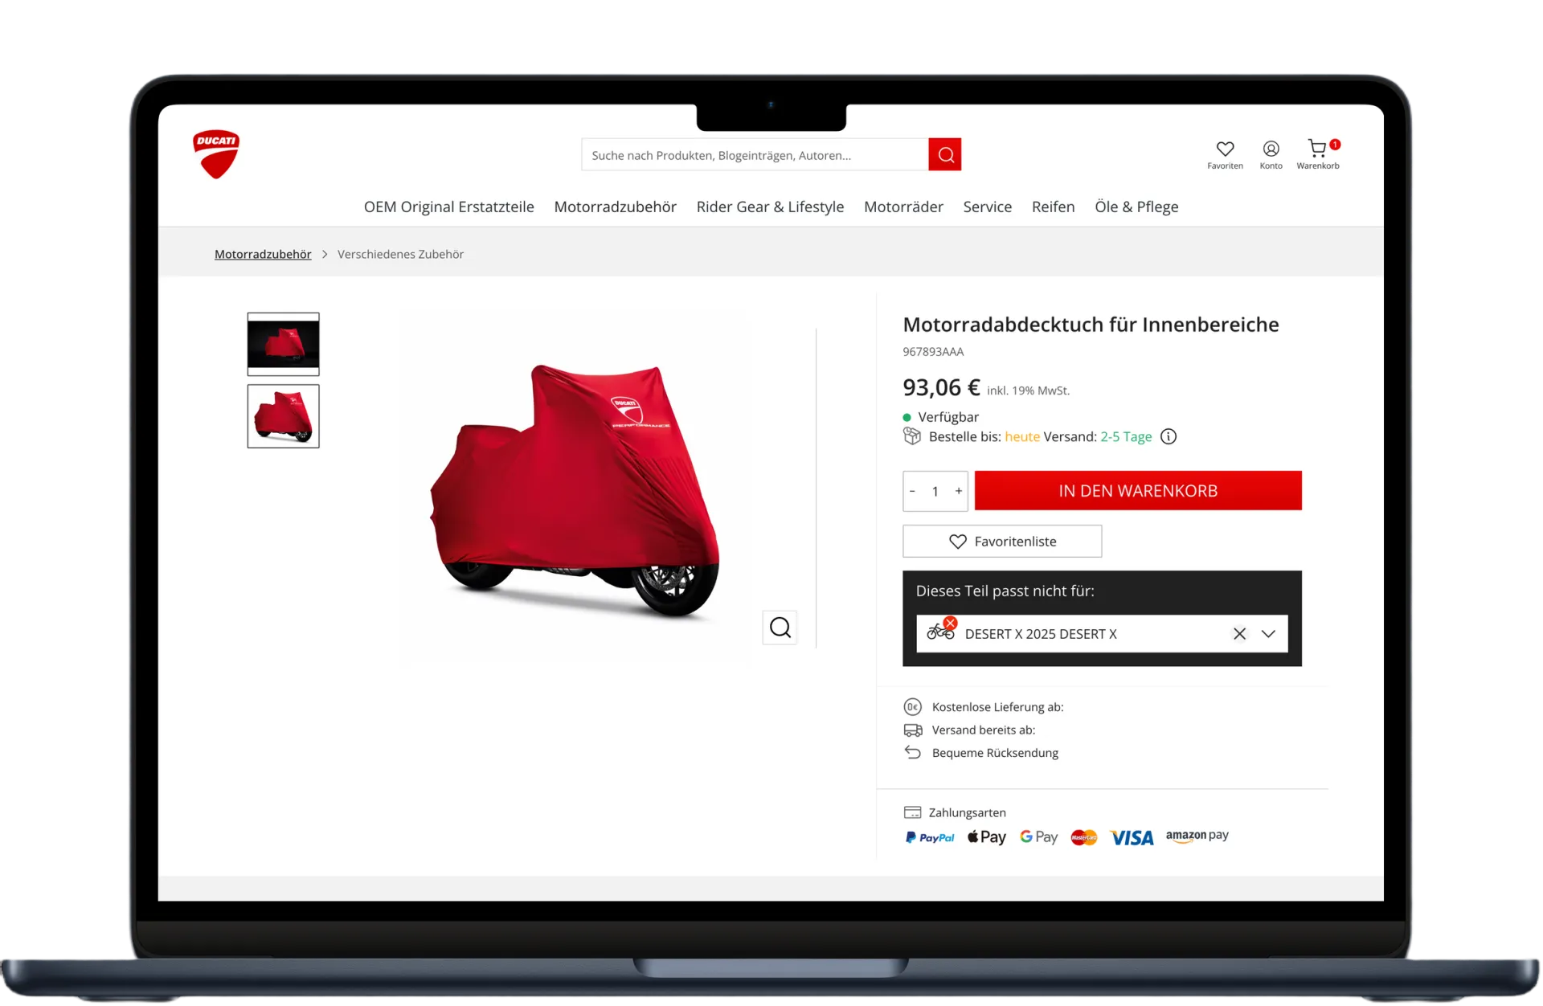Click IN DEN WARENKORB button

tap(1138, 490)
